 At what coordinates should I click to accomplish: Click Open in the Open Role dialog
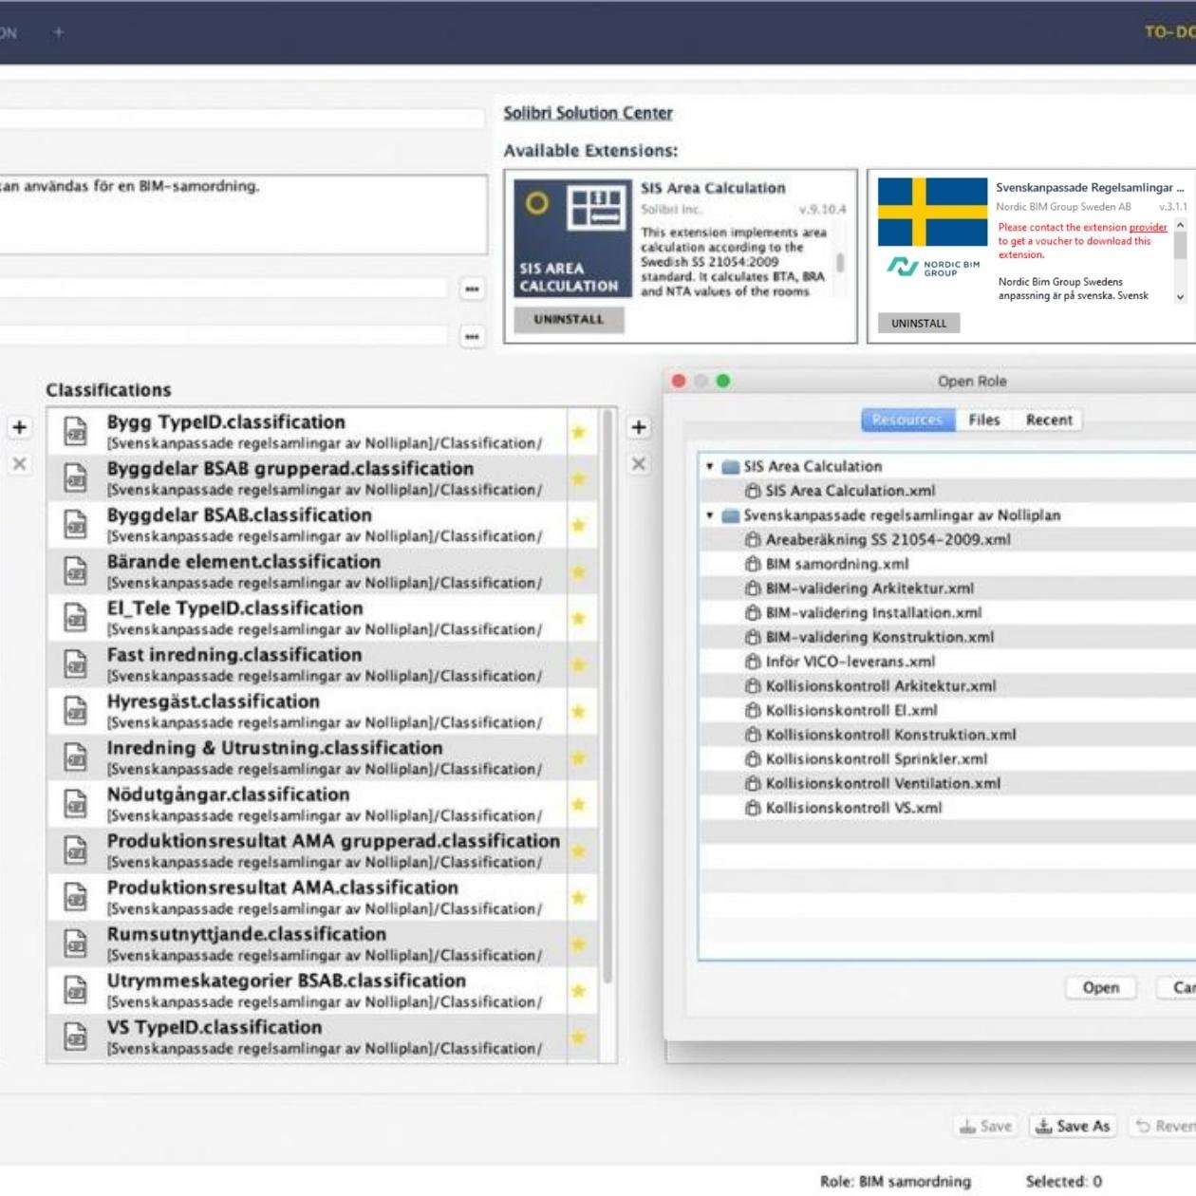pos(1101,987)
